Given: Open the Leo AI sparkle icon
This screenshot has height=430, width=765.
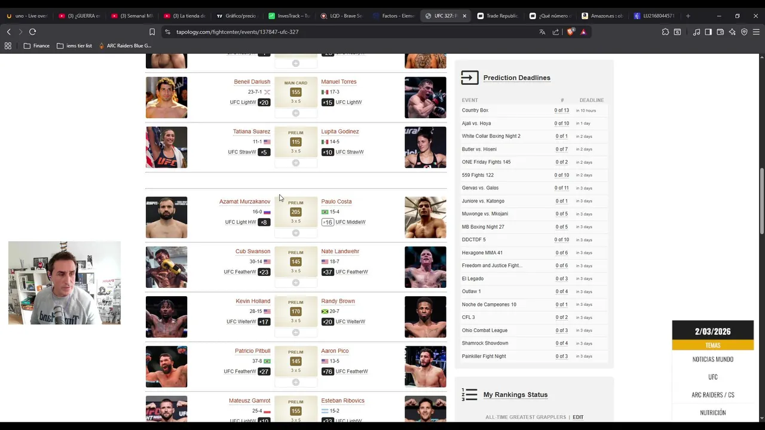Looking at the screenshot, I should (x=732, y=32).
